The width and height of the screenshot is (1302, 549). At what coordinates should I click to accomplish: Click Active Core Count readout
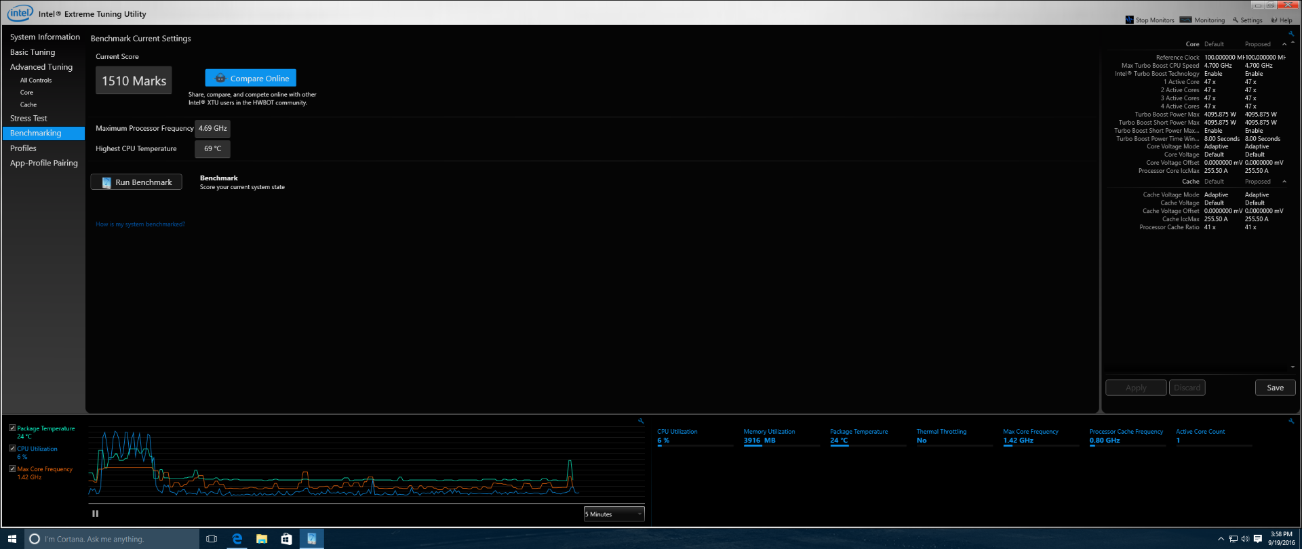(1214, 436)
